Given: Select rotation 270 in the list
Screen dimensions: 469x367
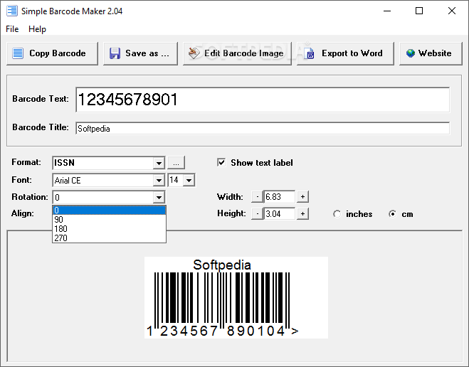Looking at the screenshot, I should 109,238.
